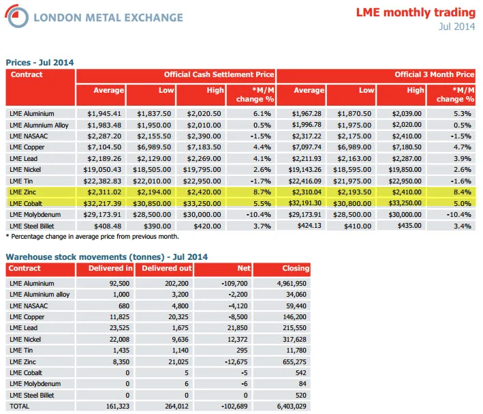
Task: Click Cobalt cash average $32,217.39
Action: pyautogui.click(x=102, y=204)
